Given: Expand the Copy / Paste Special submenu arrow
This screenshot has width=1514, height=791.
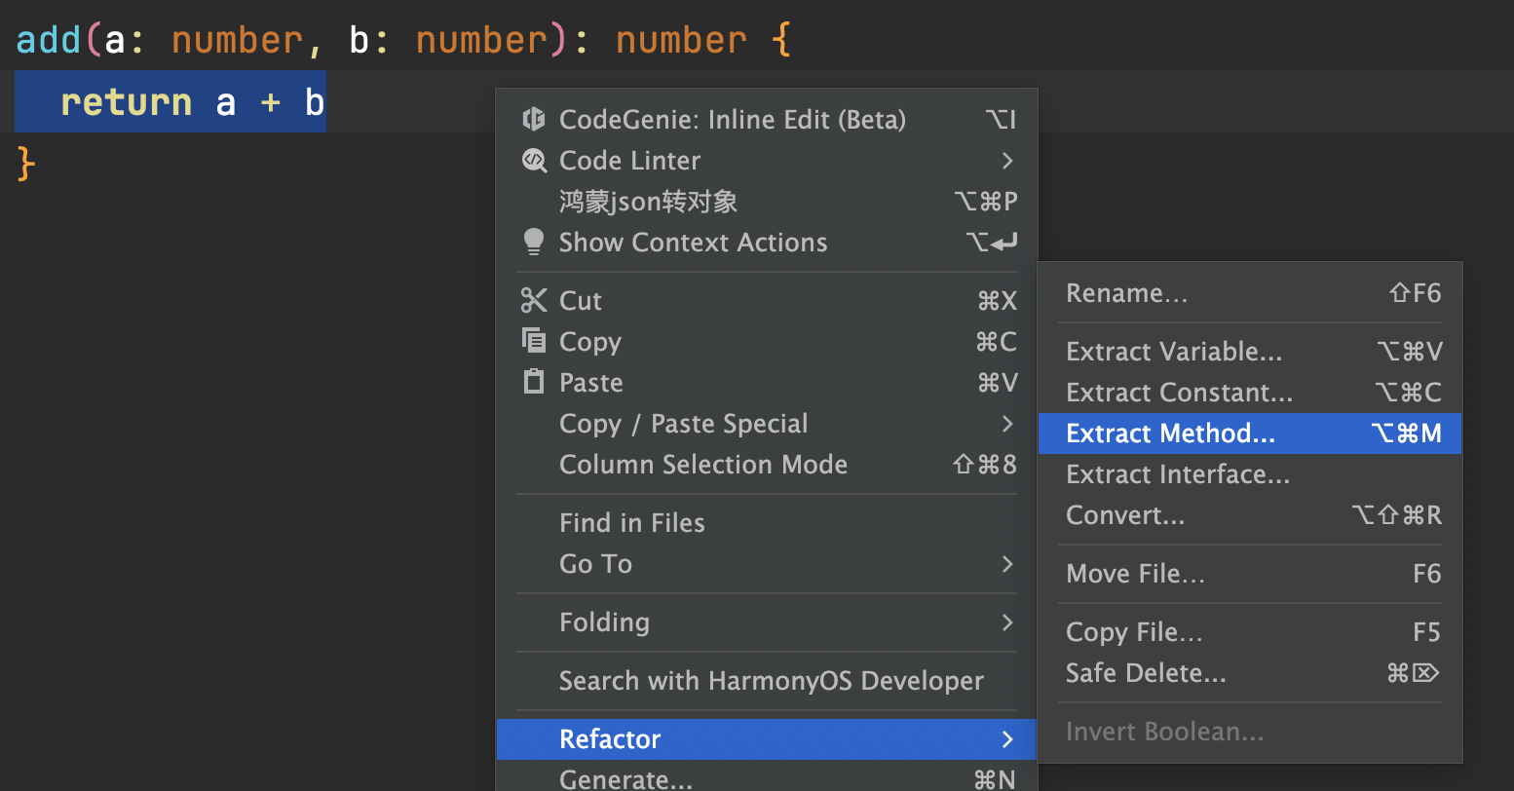Looking at the screenshot, I should pos(1007,424).
